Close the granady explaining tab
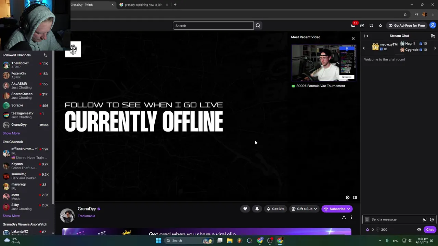This screenshot has height=246, width=438. [x=167, y=5]
